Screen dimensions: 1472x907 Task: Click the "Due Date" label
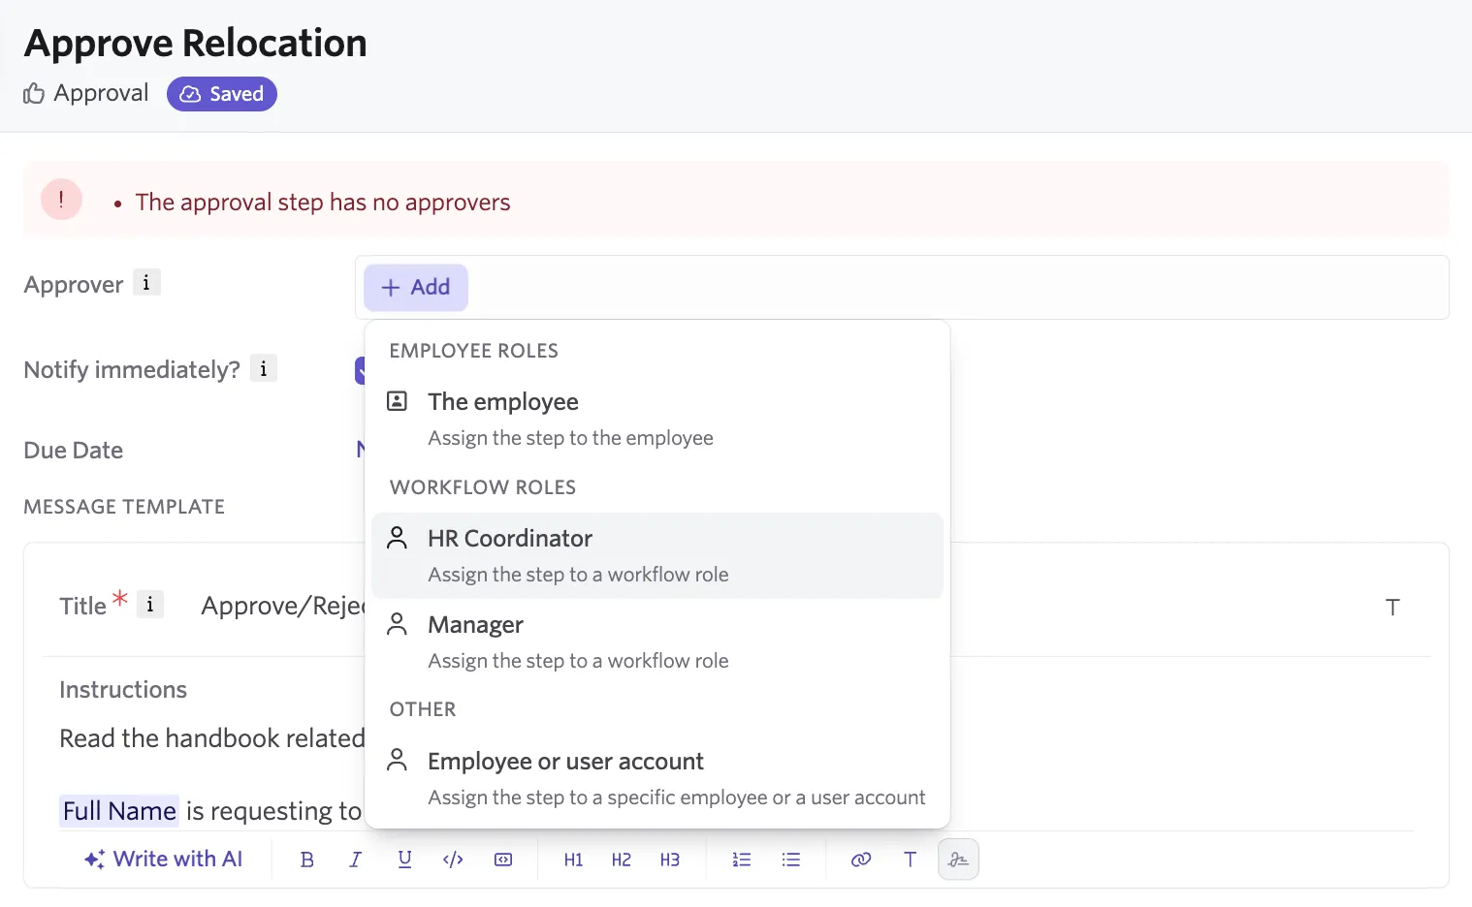click(x=74, y=451)
